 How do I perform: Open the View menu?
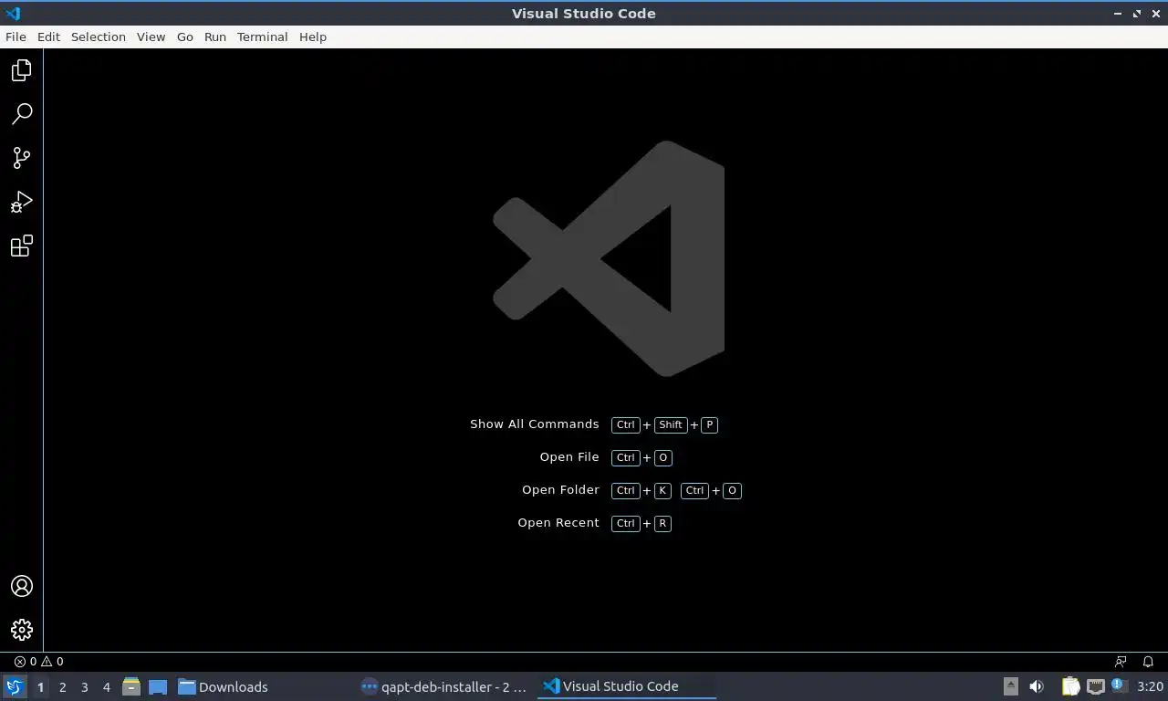click(151, 37)
